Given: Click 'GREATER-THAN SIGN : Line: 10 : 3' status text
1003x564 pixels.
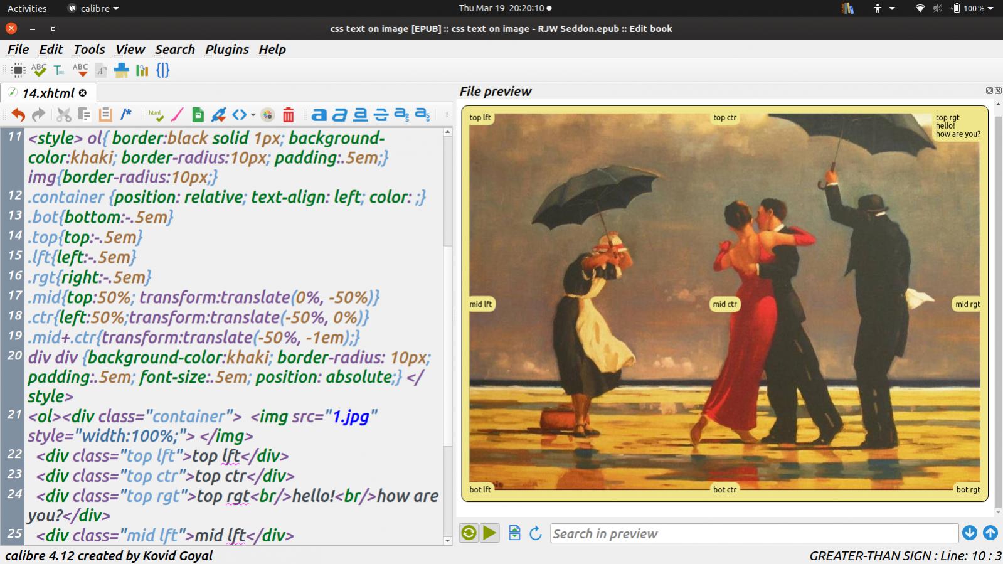Looking at the screenshot, I should [x=905, y=556].
